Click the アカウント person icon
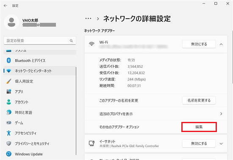Image resolution: width=233 pixels, height=160 pixels. point(9,102)
